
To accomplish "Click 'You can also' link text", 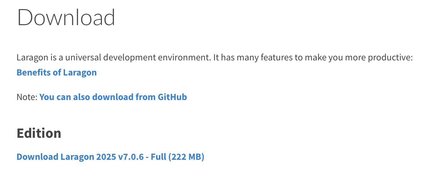I will coord(59,97).
